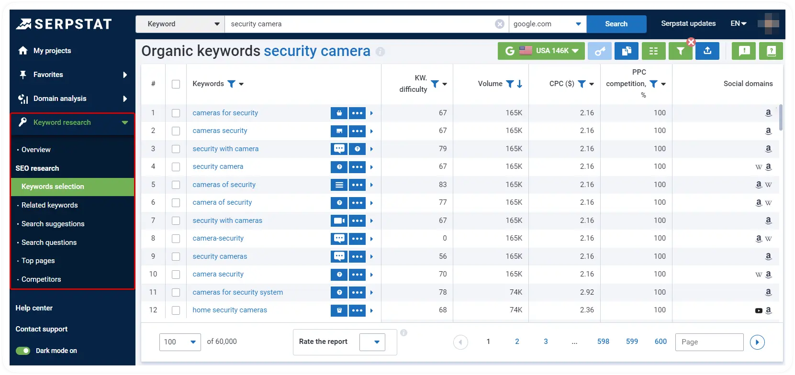Viewport: 795px width, 375px height.
Task: Remove applied filters via red X badge
Action: [x=691, y=42]
